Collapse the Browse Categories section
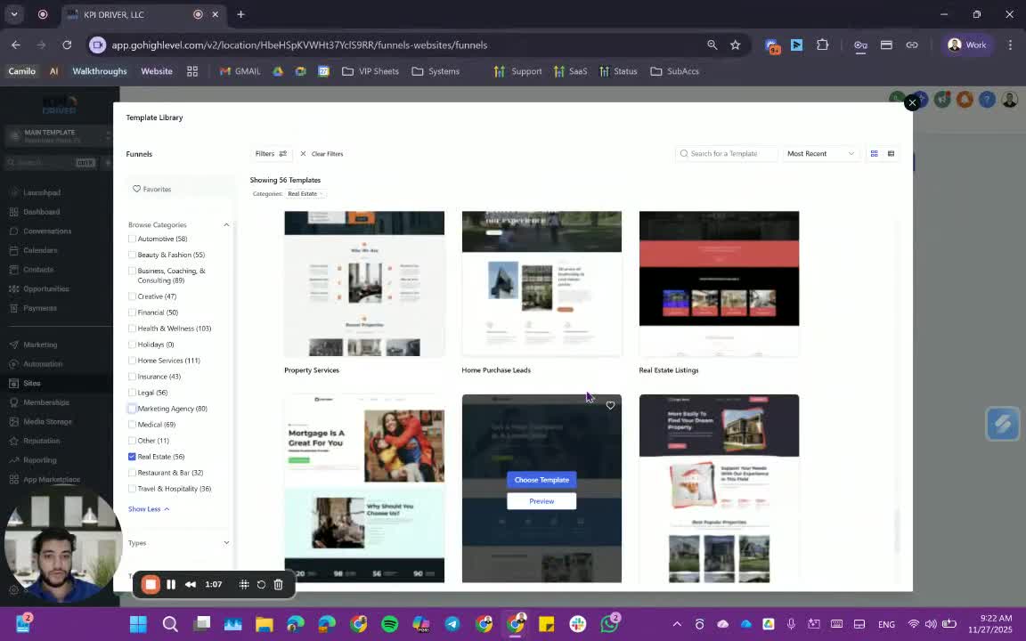 (x=226, y=225)
